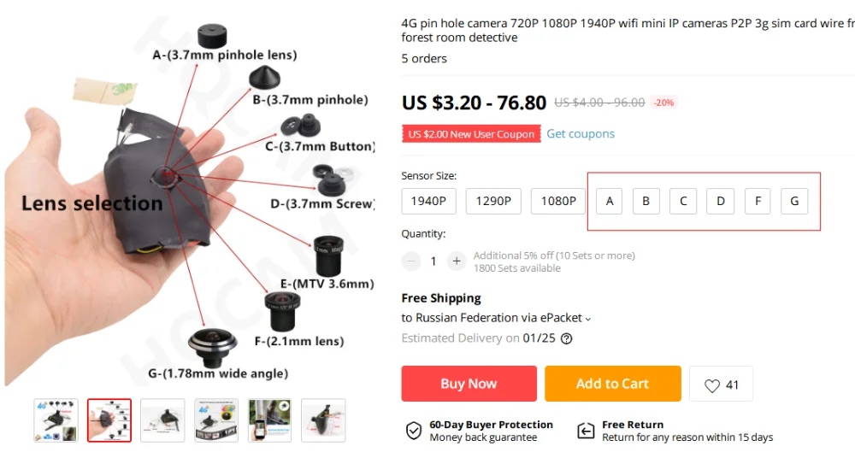Choose lens option D
The height and width of the screenshot is (458, 855).
pos(720,201)
